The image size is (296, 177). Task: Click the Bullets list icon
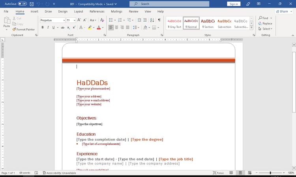(111, 20)
